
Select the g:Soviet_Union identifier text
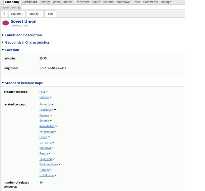click(19, 26)
